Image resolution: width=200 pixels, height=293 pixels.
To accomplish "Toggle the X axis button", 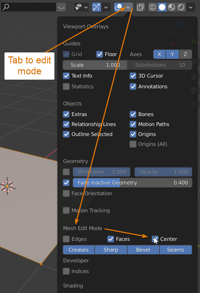I will [160, 54].
